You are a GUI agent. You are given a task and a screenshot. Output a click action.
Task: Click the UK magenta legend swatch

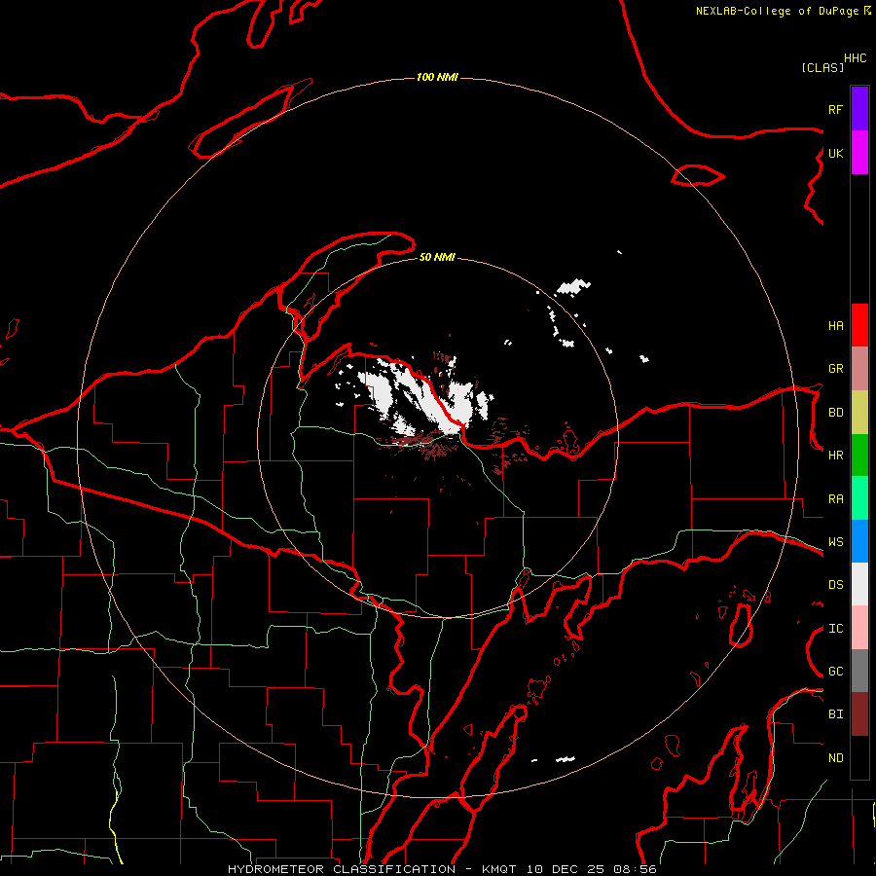pos(859,152)
